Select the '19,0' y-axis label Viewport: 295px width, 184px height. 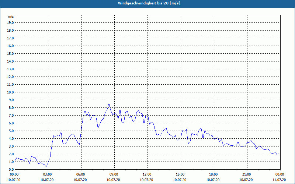point(11,23)
